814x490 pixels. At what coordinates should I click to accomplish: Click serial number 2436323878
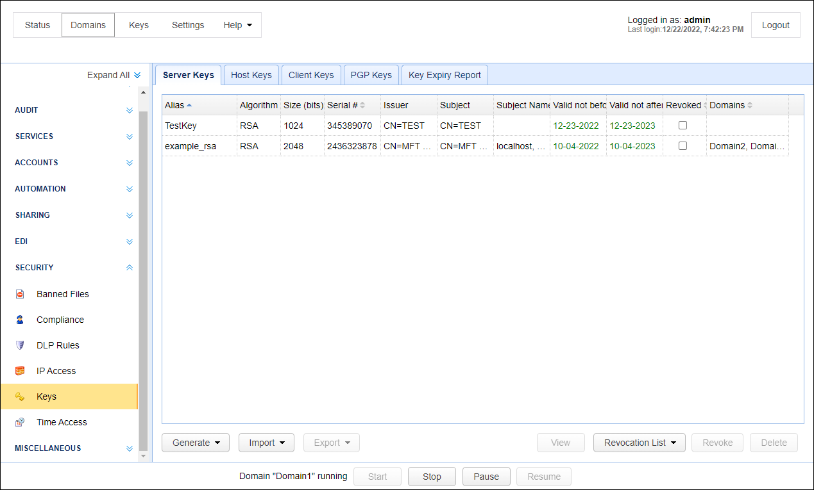click(x=352, y=146)
